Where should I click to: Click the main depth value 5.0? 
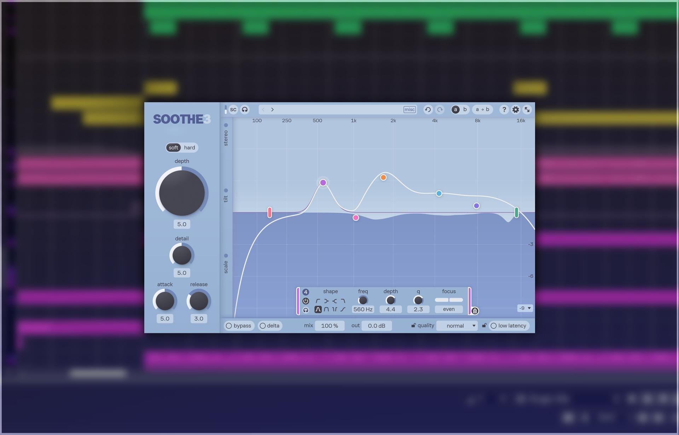(x=182, y=224)
